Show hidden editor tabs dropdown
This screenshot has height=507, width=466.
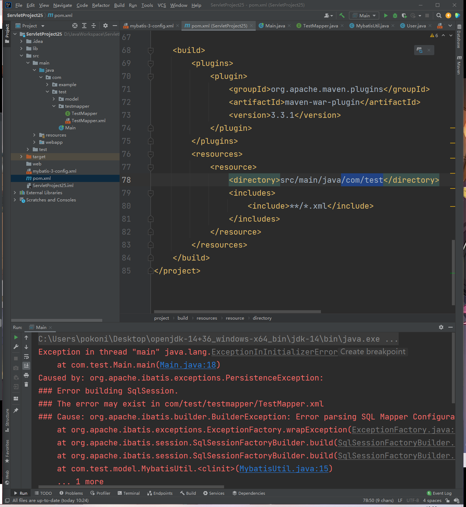tap(450, 26)
